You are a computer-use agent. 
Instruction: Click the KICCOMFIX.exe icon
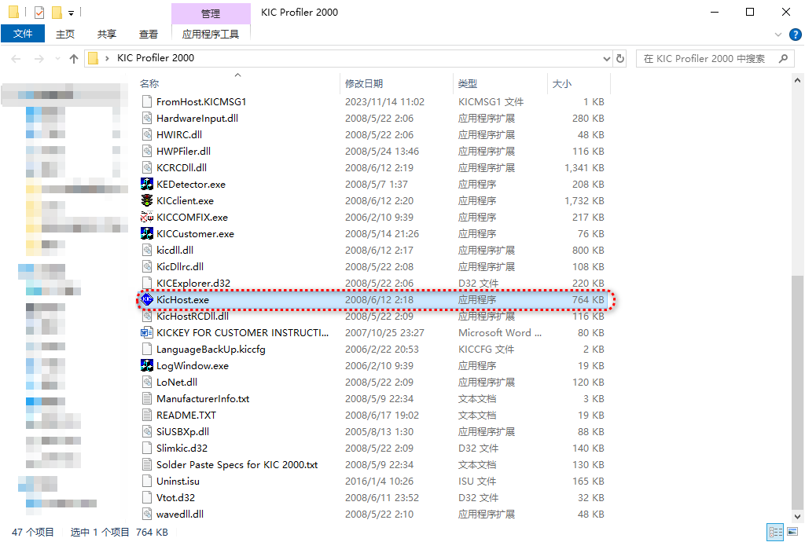tap(146, 217)
